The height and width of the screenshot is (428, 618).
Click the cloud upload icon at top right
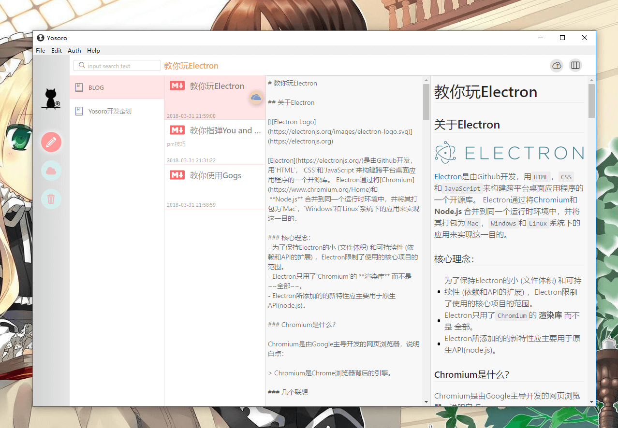(x=557, y=65)
